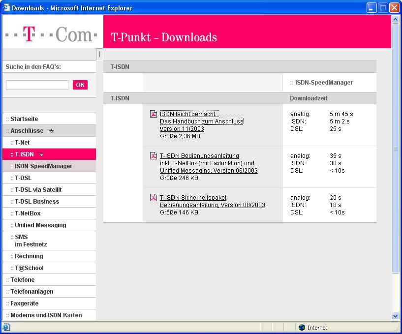Go to the Rechnung section
Image resolution: width=402 pixels, height=334 pixels.
click(49, 256)
